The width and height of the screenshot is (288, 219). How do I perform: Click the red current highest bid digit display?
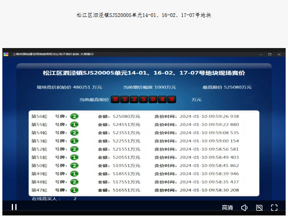point(143,100)
